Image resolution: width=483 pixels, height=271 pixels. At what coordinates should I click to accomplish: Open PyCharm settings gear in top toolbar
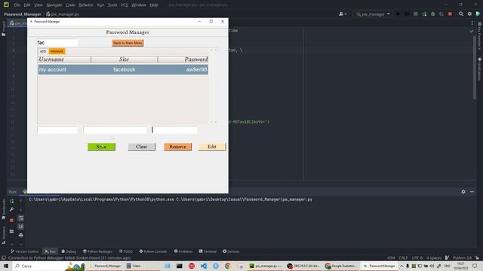469,14
